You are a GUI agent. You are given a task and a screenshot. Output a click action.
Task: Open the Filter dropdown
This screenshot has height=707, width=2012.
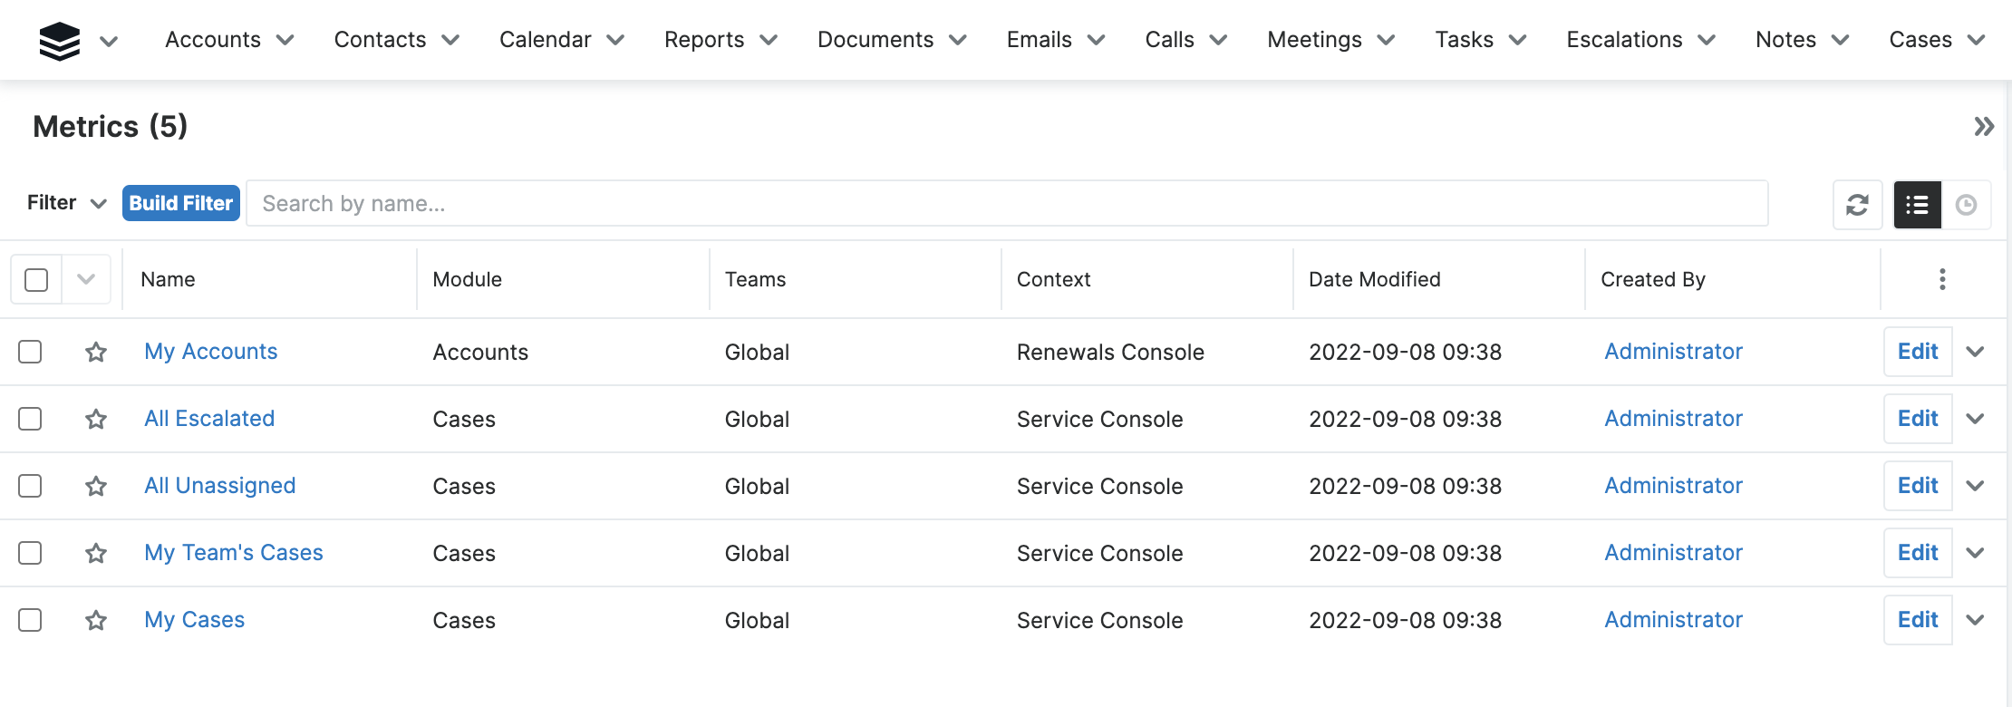click(67, 203)
